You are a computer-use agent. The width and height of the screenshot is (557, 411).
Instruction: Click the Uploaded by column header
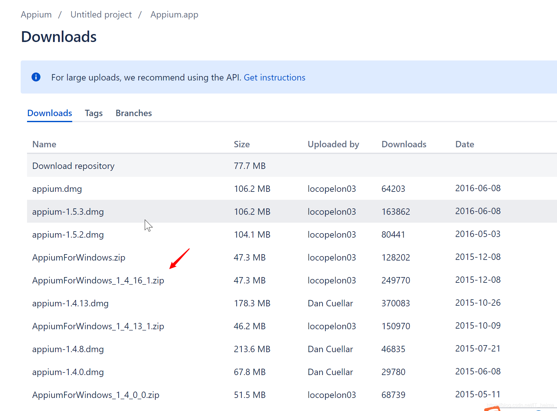coord(333,144)
